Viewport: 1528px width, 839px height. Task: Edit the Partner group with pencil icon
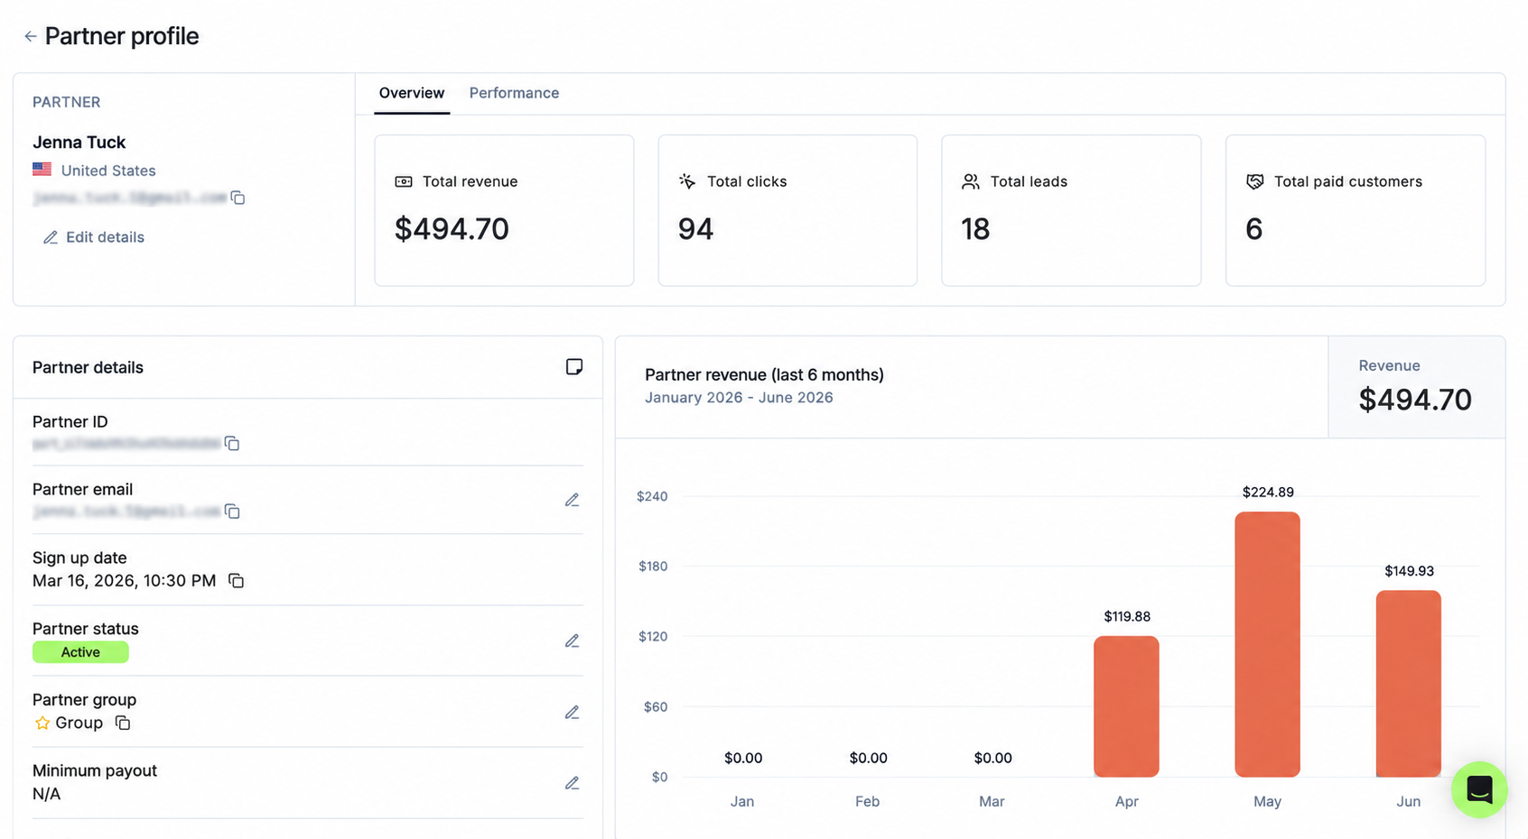coord(572,712)
